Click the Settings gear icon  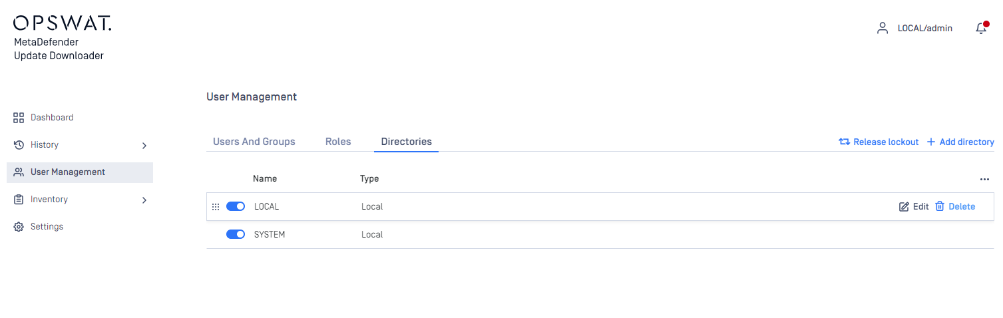(x=19, y=227)
